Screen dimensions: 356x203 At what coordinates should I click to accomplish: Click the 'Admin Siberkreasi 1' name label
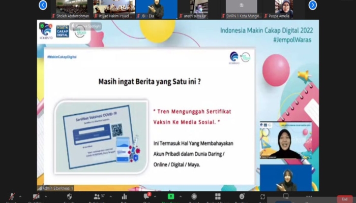tap(58, 188)
